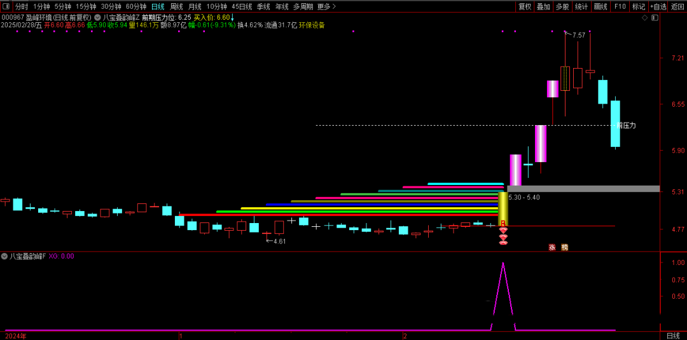Expand the 八宝叠韵峰F sub-indicator dropdown
Viewport: 687px width, 340px height.
click(x=4, y=256)
